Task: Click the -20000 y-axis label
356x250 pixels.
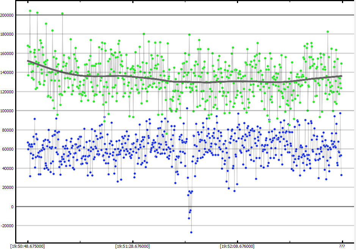Action: click(x=7, y=226)
